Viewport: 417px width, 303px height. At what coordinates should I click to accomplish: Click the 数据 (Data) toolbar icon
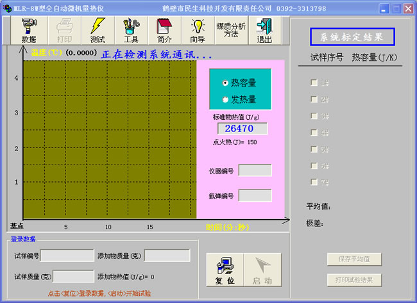pyautogui.click(x=29, y=30)
